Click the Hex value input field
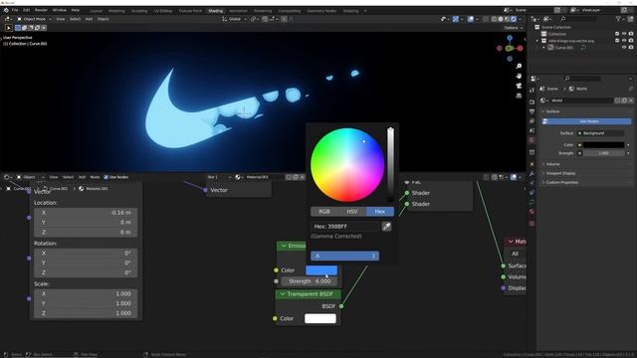Screen dimensions: 637x358 tap(345, 227)
